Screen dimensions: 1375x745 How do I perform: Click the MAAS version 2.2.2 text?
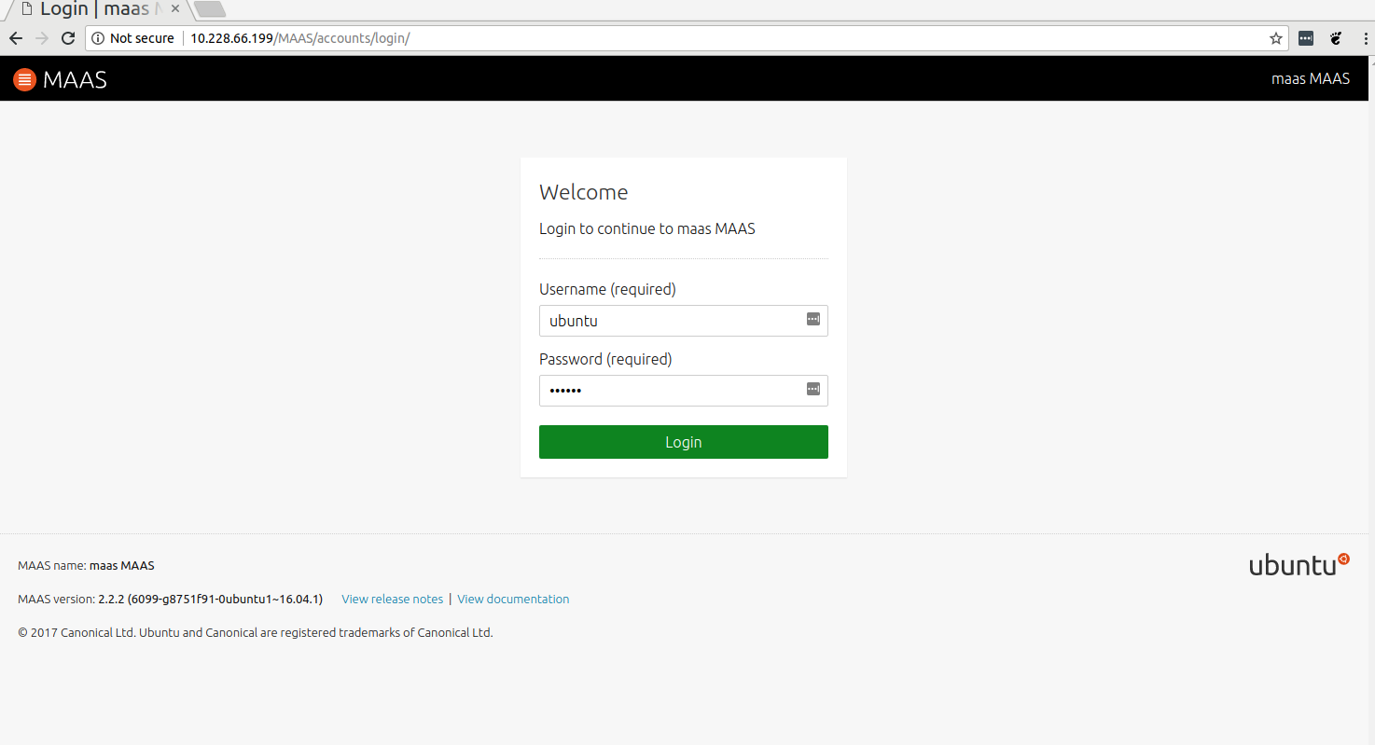[x=170, y=599]
